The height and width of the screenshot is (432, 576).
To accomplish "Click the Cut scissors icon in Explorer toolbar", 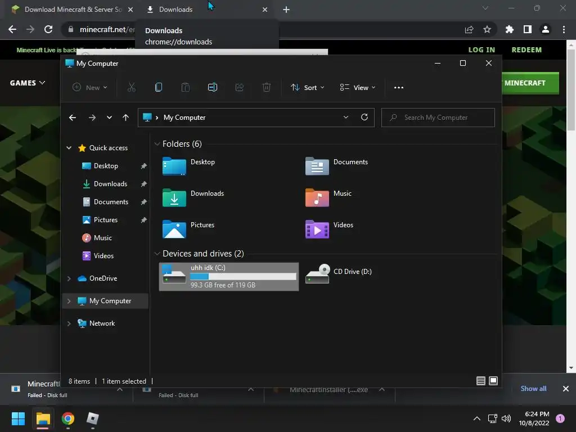I will pyautogui.click(x=131, y=87).
